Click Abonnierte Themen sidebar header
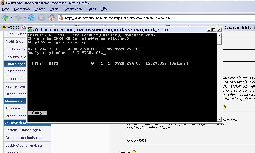The height and width of the screenshot is (153, 255). coord(15,101)
